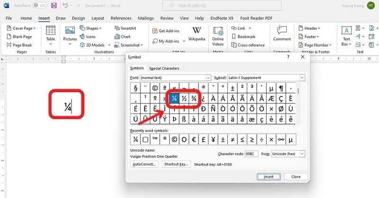379x198 pixels.
Task: Open the Page Number dropdown
Action: tap(315, 45)
